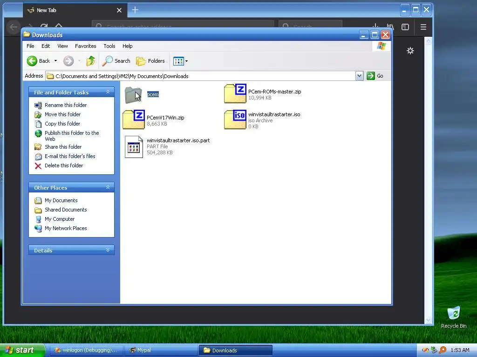
Task: Open the Help menu
Action: 128,46
